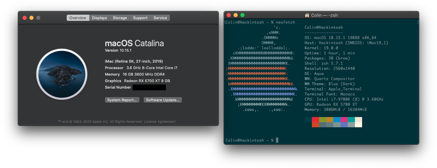Click the 'macOS Catalina' heading
Viewport: 437px width, 168px height.
click(x=134, y=43)
